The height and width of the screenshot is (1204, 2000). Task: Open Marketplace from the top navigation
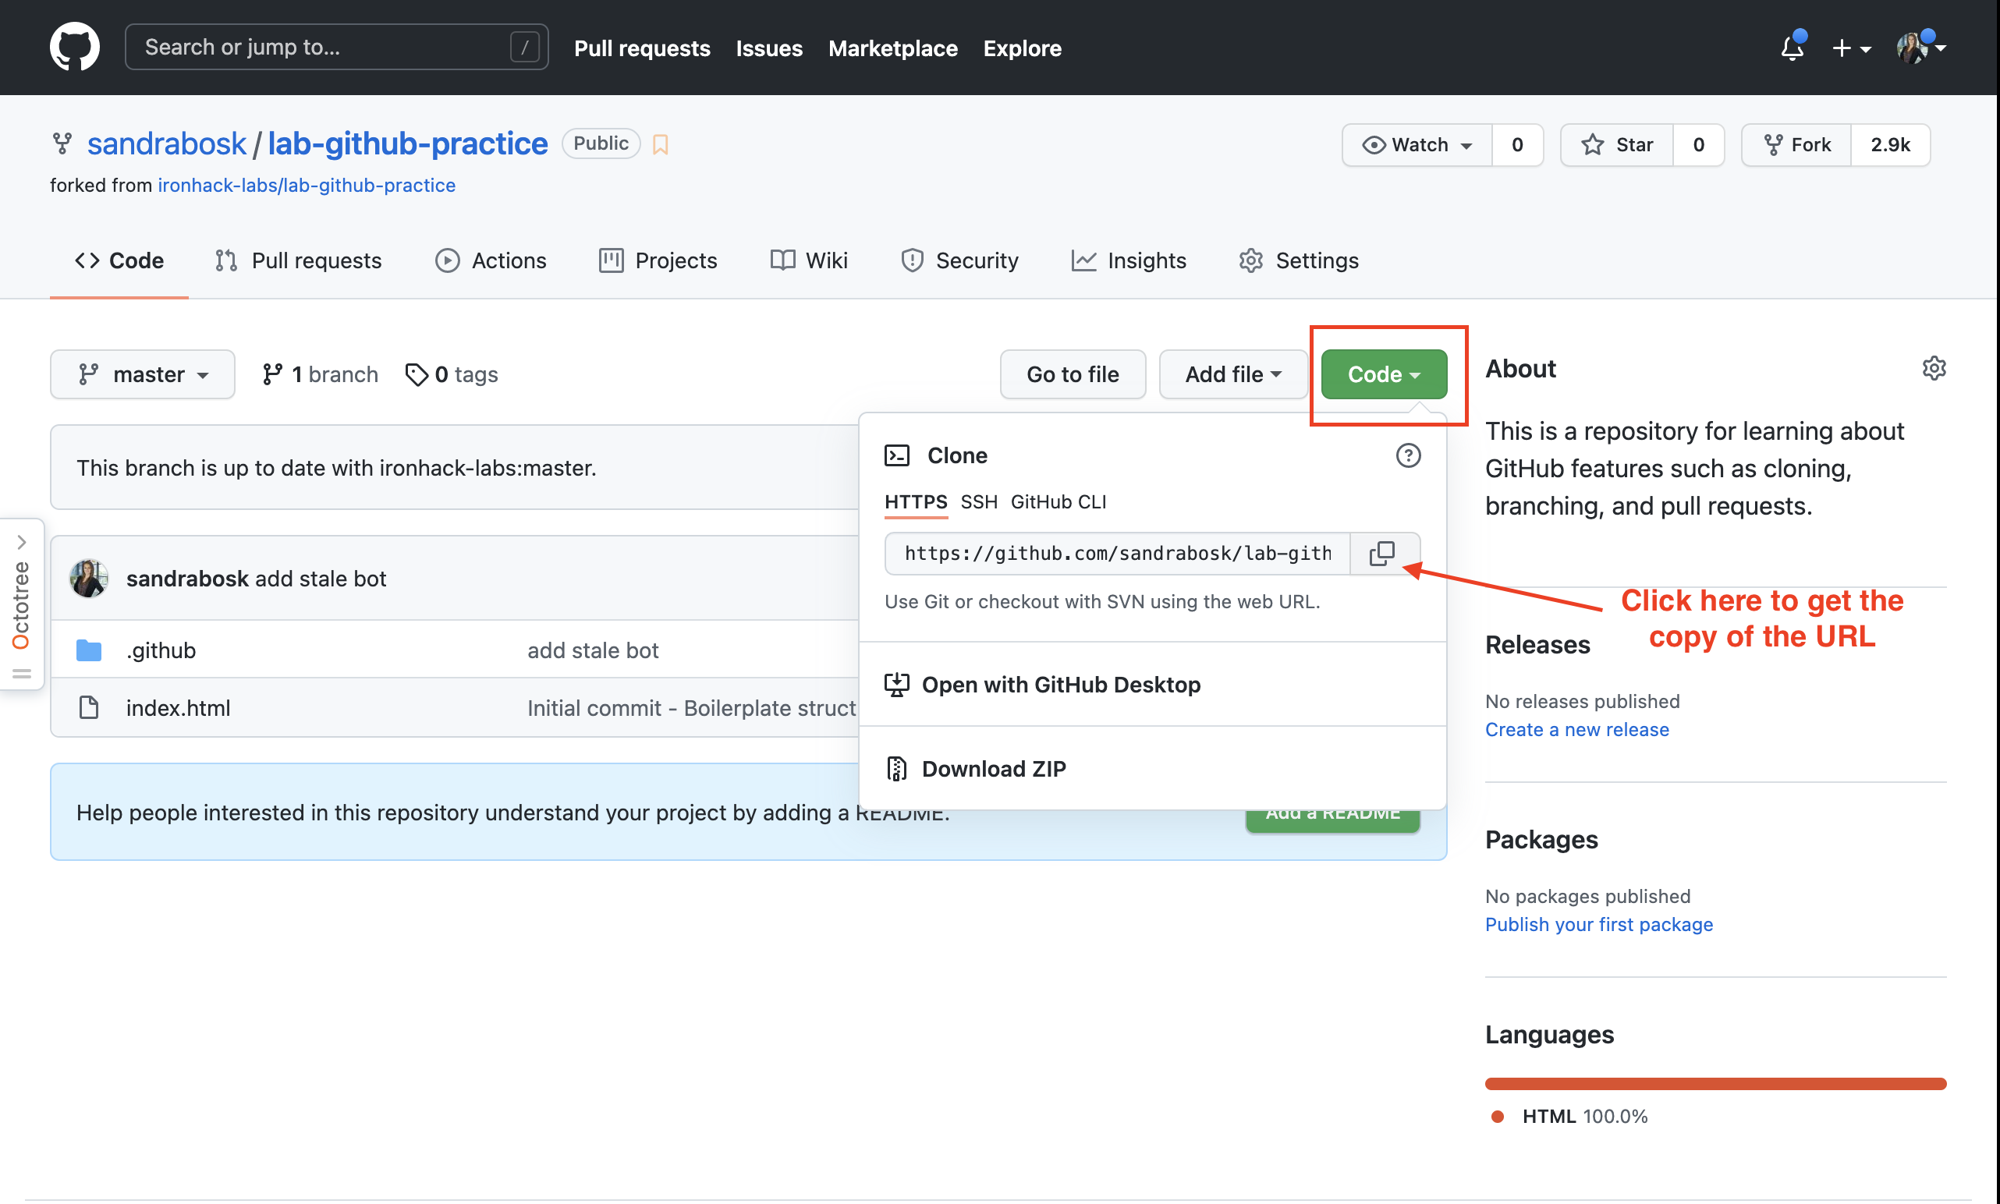[x=892, y=48]
